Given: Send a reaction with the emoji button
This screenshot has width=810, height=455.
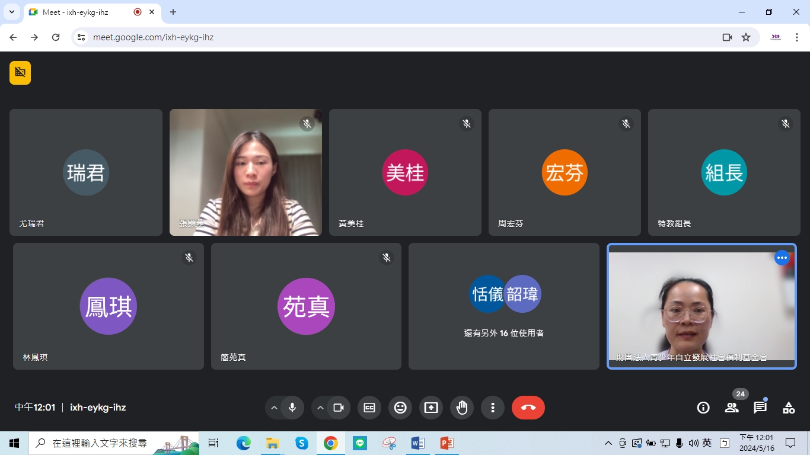Looking at the screenshot, I should coord(400,408).
